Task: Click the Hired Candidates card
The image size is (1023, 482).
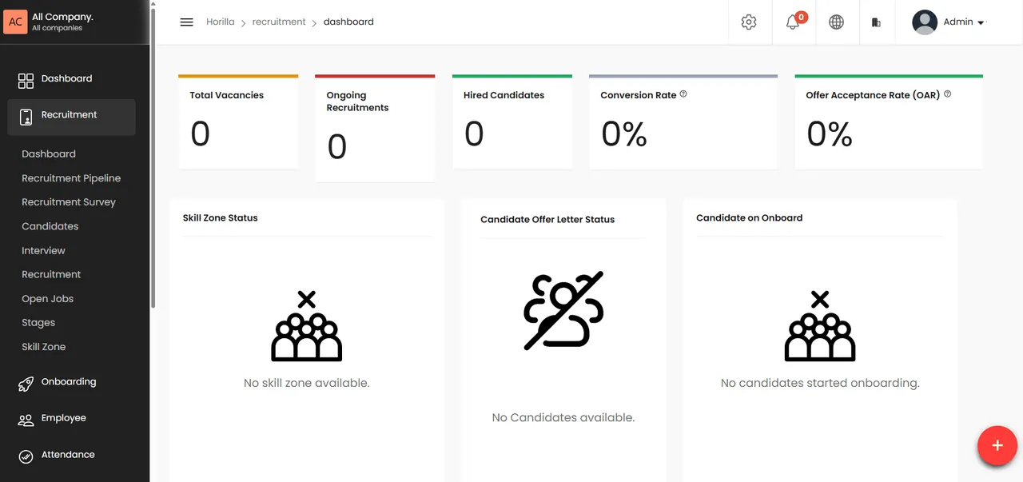Action: click(x=512, y=121)
